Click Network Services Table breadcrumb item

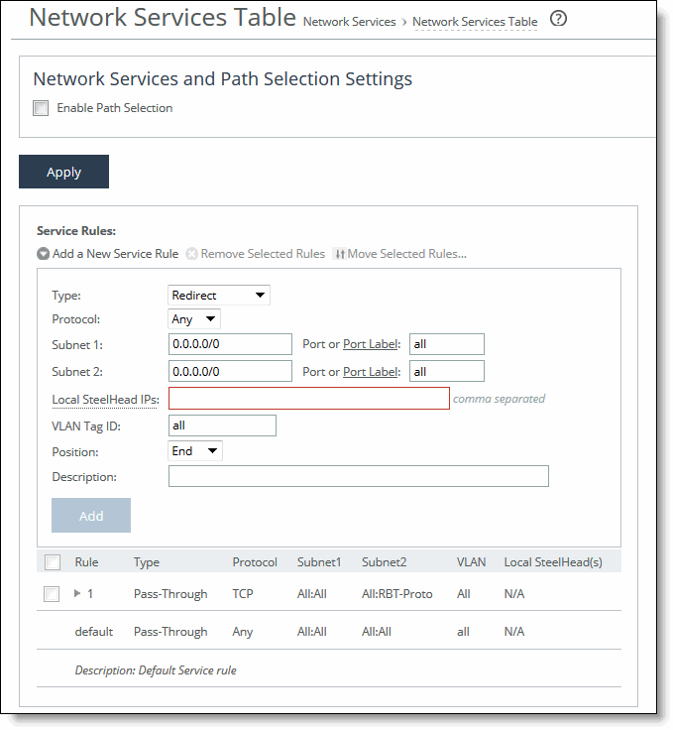pos(475,22)
